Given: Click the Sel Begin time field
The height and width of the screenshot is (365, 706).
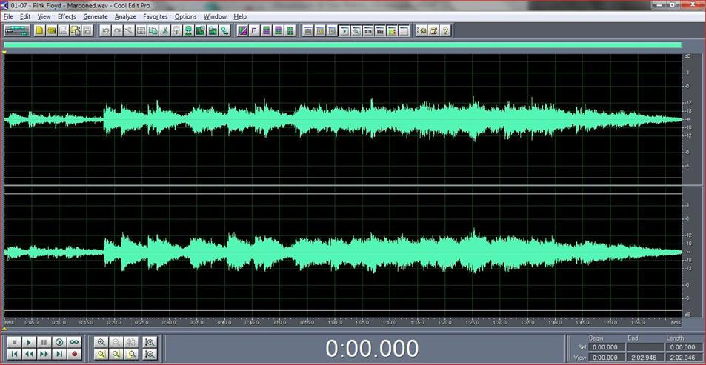Looking at the screenshot, I should point(607,347).
